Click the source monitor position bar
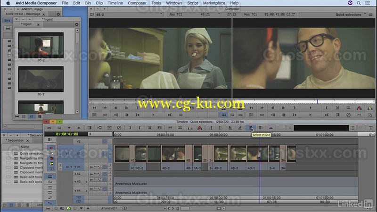This screenshot has width=377, height=212. click(x=160, y=101)
